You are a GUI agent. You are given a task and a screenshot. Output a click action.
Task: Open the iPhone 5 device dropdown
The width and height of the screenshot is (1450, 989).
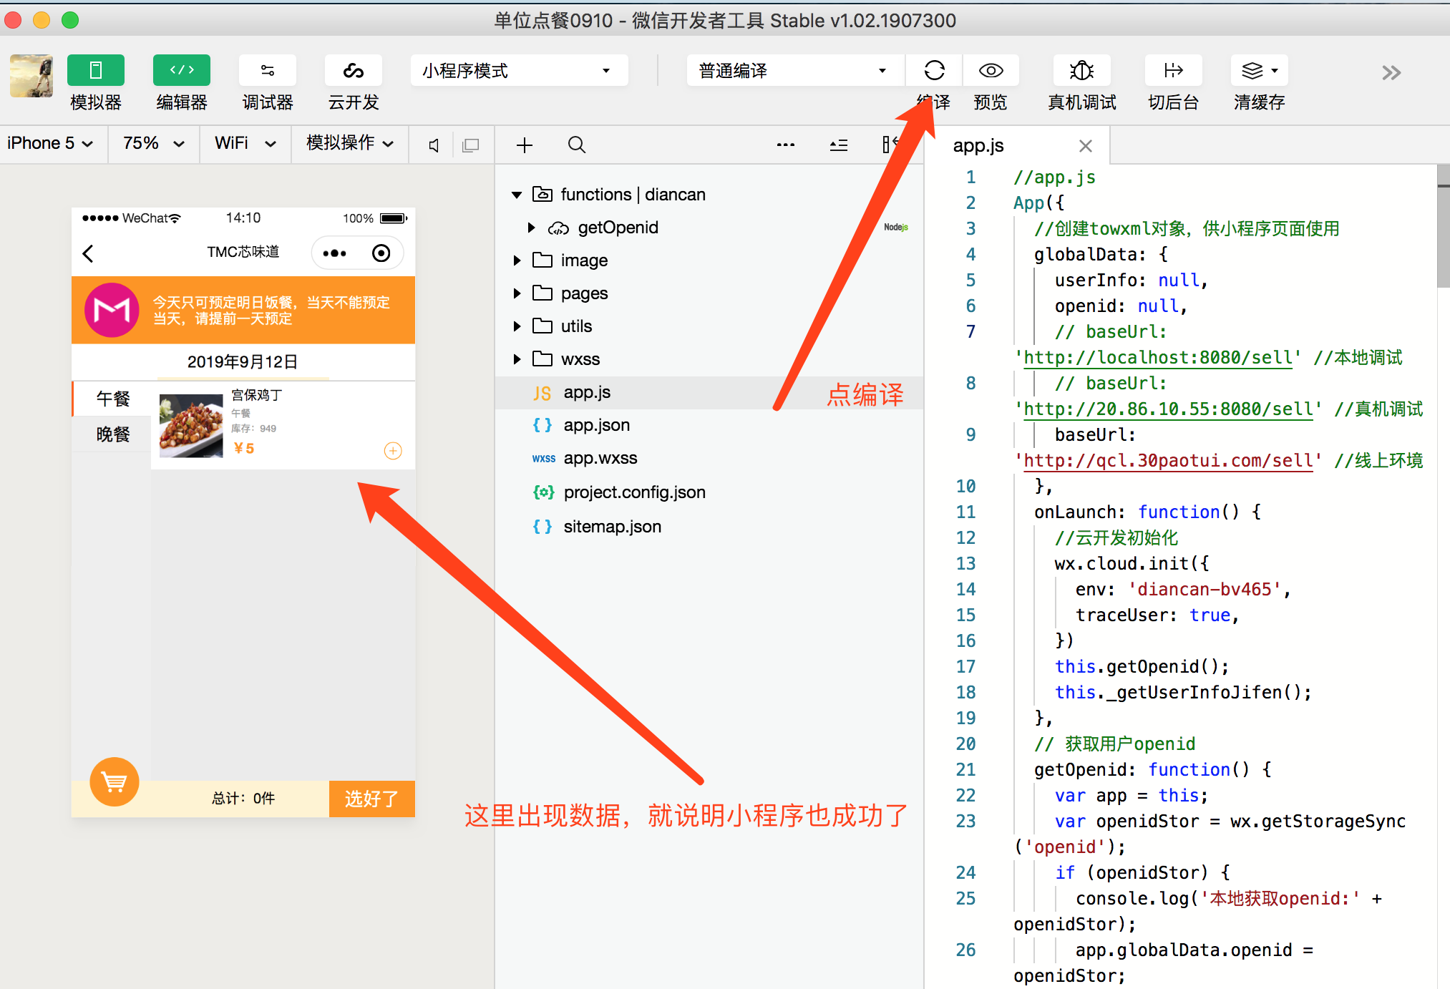[50, 144]
